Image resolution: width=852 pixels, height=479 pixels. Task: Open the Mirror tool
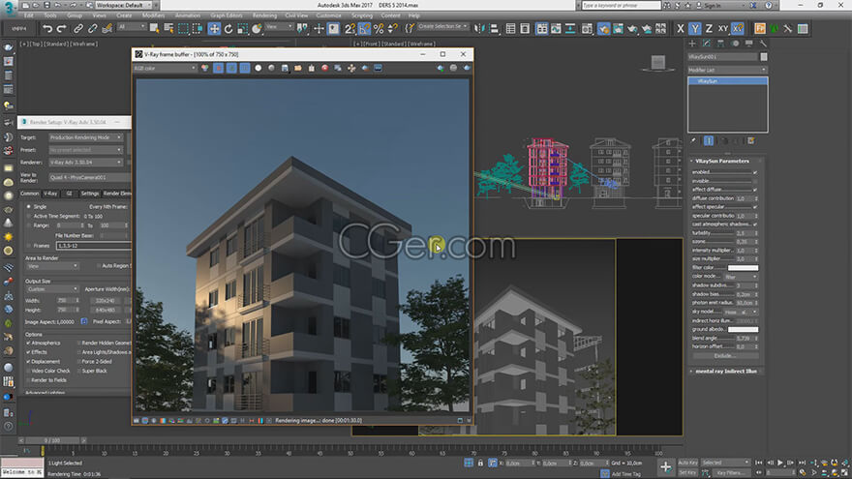click(478, 28)
